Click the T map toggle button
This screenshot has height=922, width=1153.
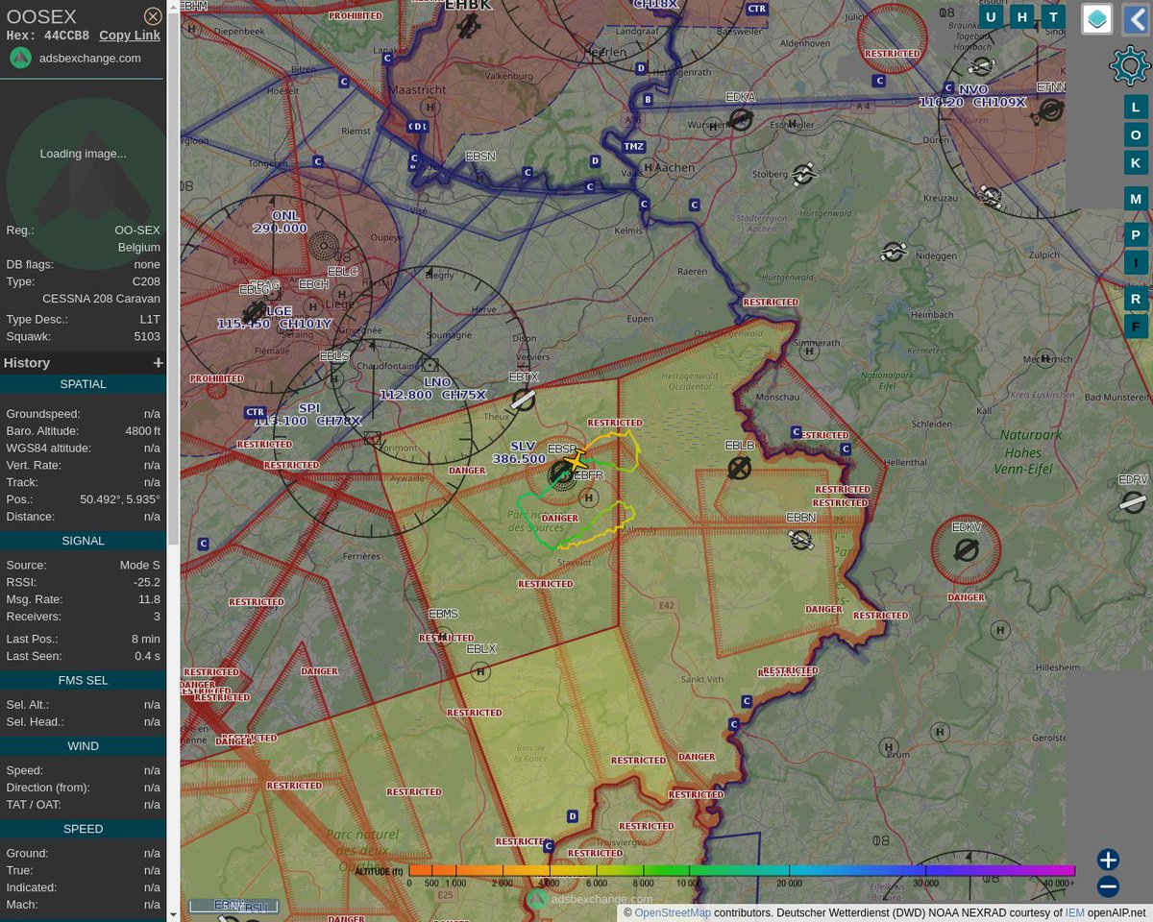(x=1054, y=16)
